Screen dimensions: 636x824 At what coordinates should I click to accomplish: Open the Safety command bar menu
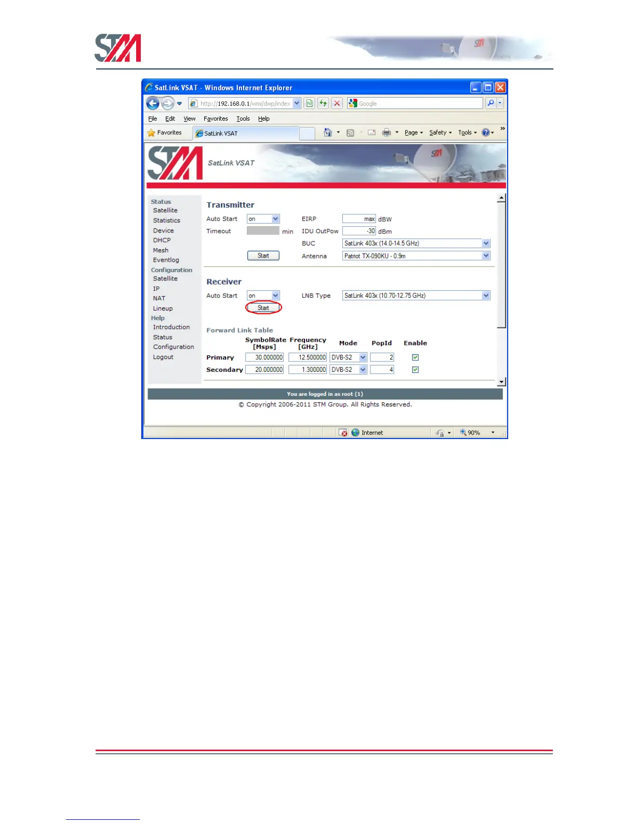click(x=440, y=133)
